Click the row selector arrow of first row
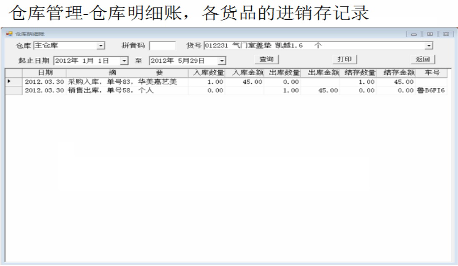This screenshot has width=458, height=266. click(10, 82)
